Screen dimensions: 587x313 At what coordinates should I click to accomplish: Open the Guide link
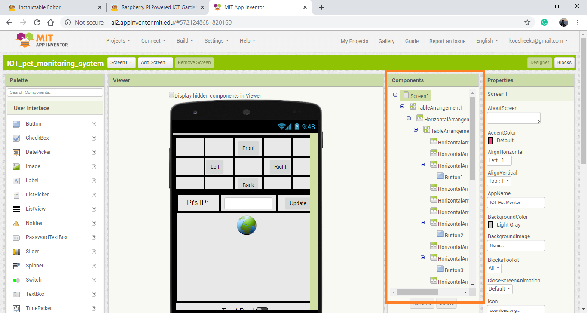coord(412,41)
